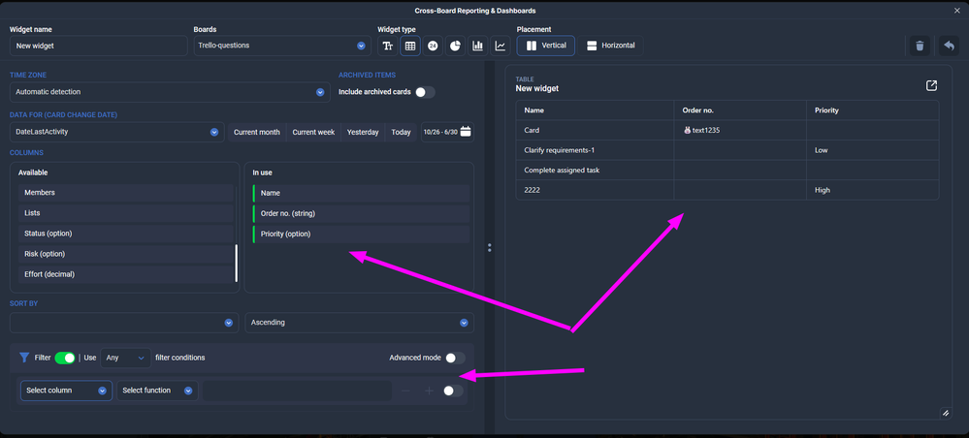Click the 2222 row in the table
969x438 pixels.
tap(727, 190)
